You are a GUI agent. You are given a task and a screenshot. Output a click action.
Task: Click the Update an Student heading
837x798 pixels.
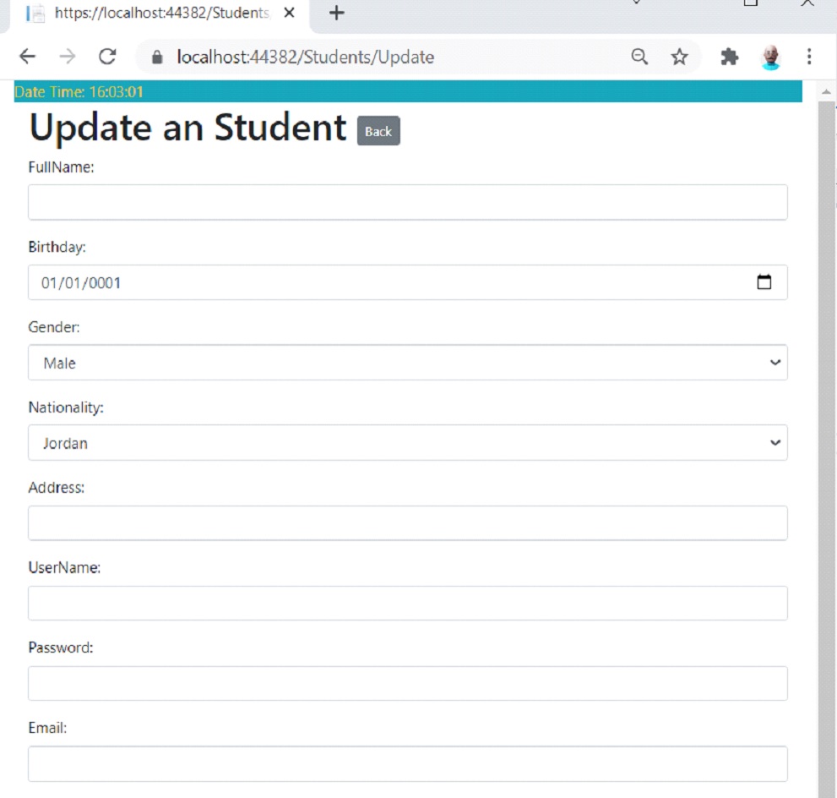(188, 128)
